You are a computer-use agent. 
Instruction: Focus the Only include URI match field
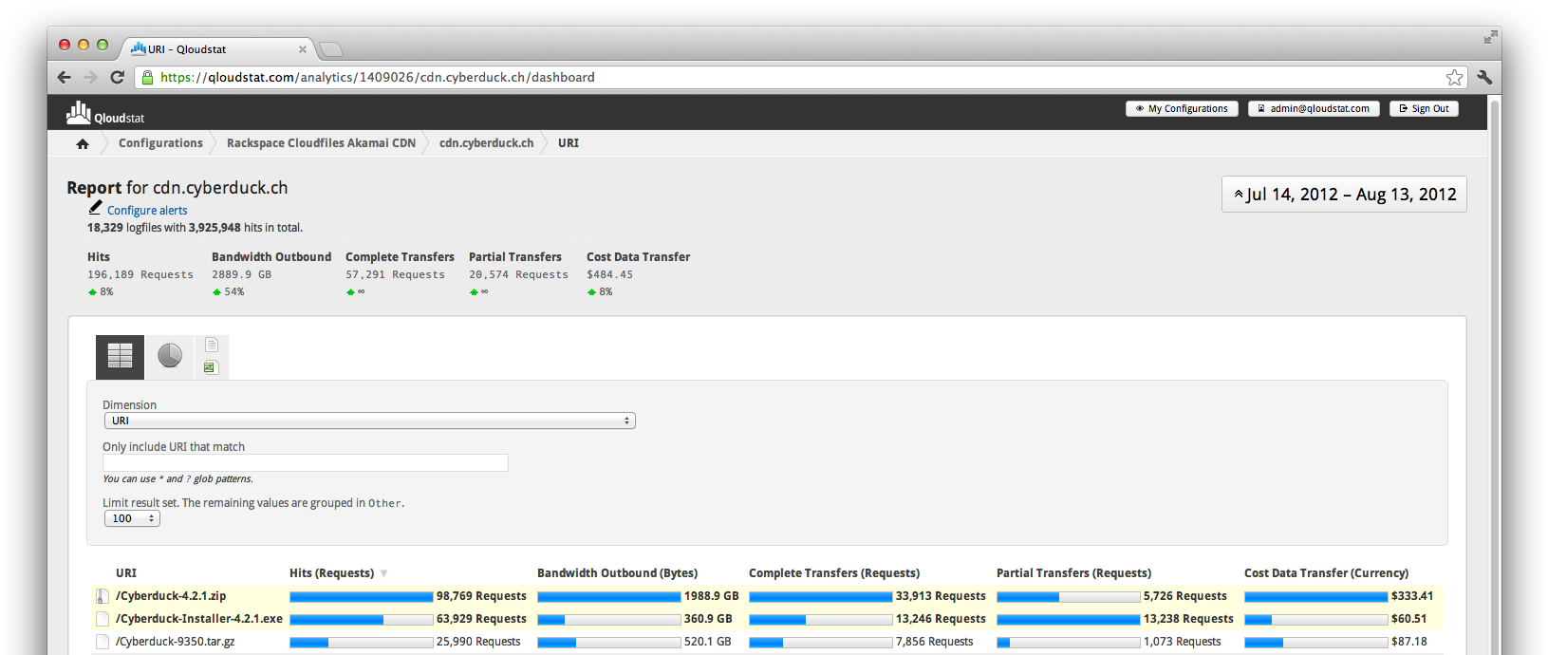pos(306,462)
